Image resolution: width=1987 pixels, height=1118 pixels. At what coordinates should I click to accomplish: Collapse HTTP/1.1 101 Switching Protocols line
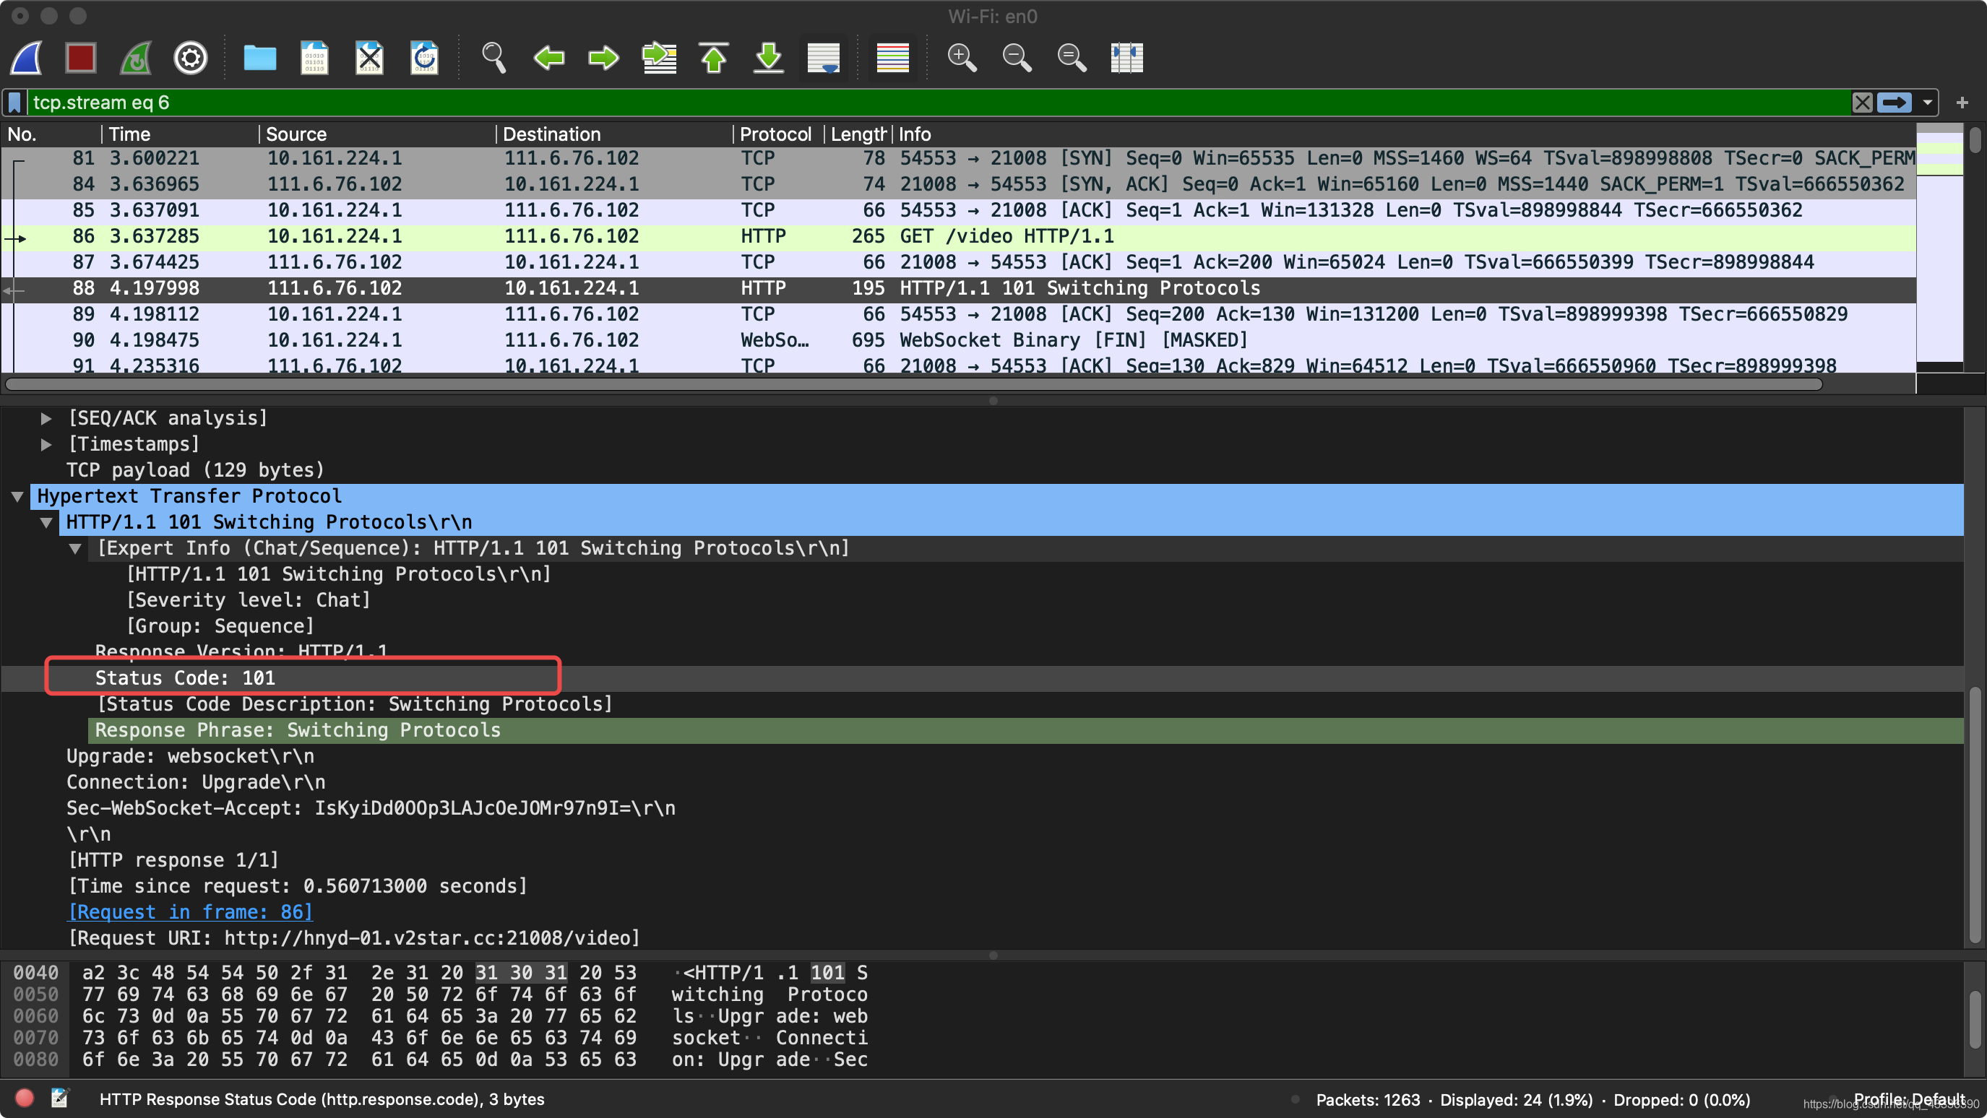click(46, 523)
